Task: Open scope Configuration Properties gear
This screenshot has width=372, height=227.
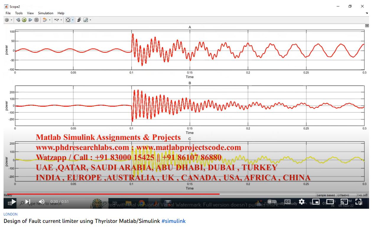Action: (7, 20)
